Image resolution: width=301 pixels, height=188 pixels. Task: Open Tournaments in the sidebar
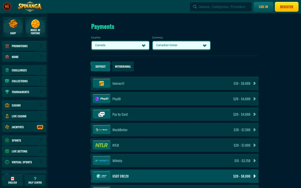pyautogui.click(x=24, y=92)
